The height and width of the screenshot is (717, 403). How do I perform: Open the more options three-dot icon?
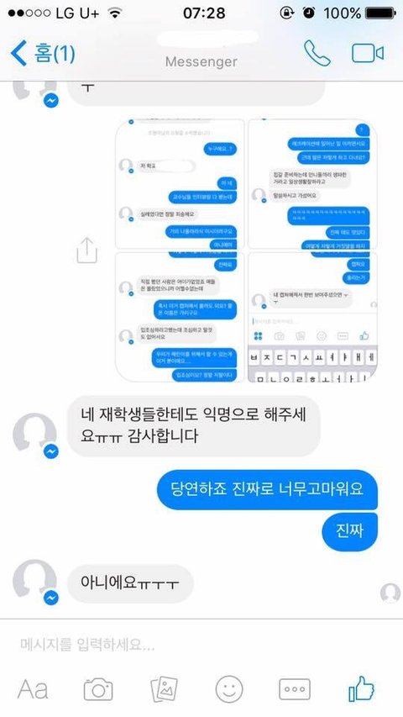[295, 689]
